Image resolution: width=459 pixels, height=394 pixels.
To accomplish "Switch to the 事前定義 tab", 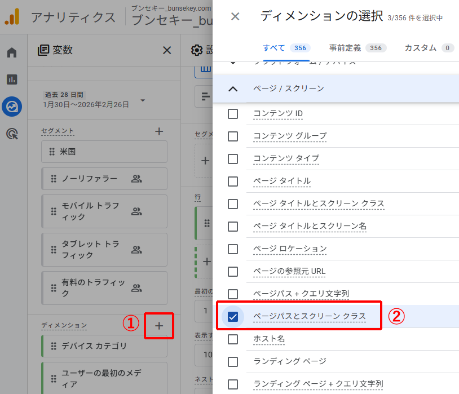I will click(x=346, y=48).
